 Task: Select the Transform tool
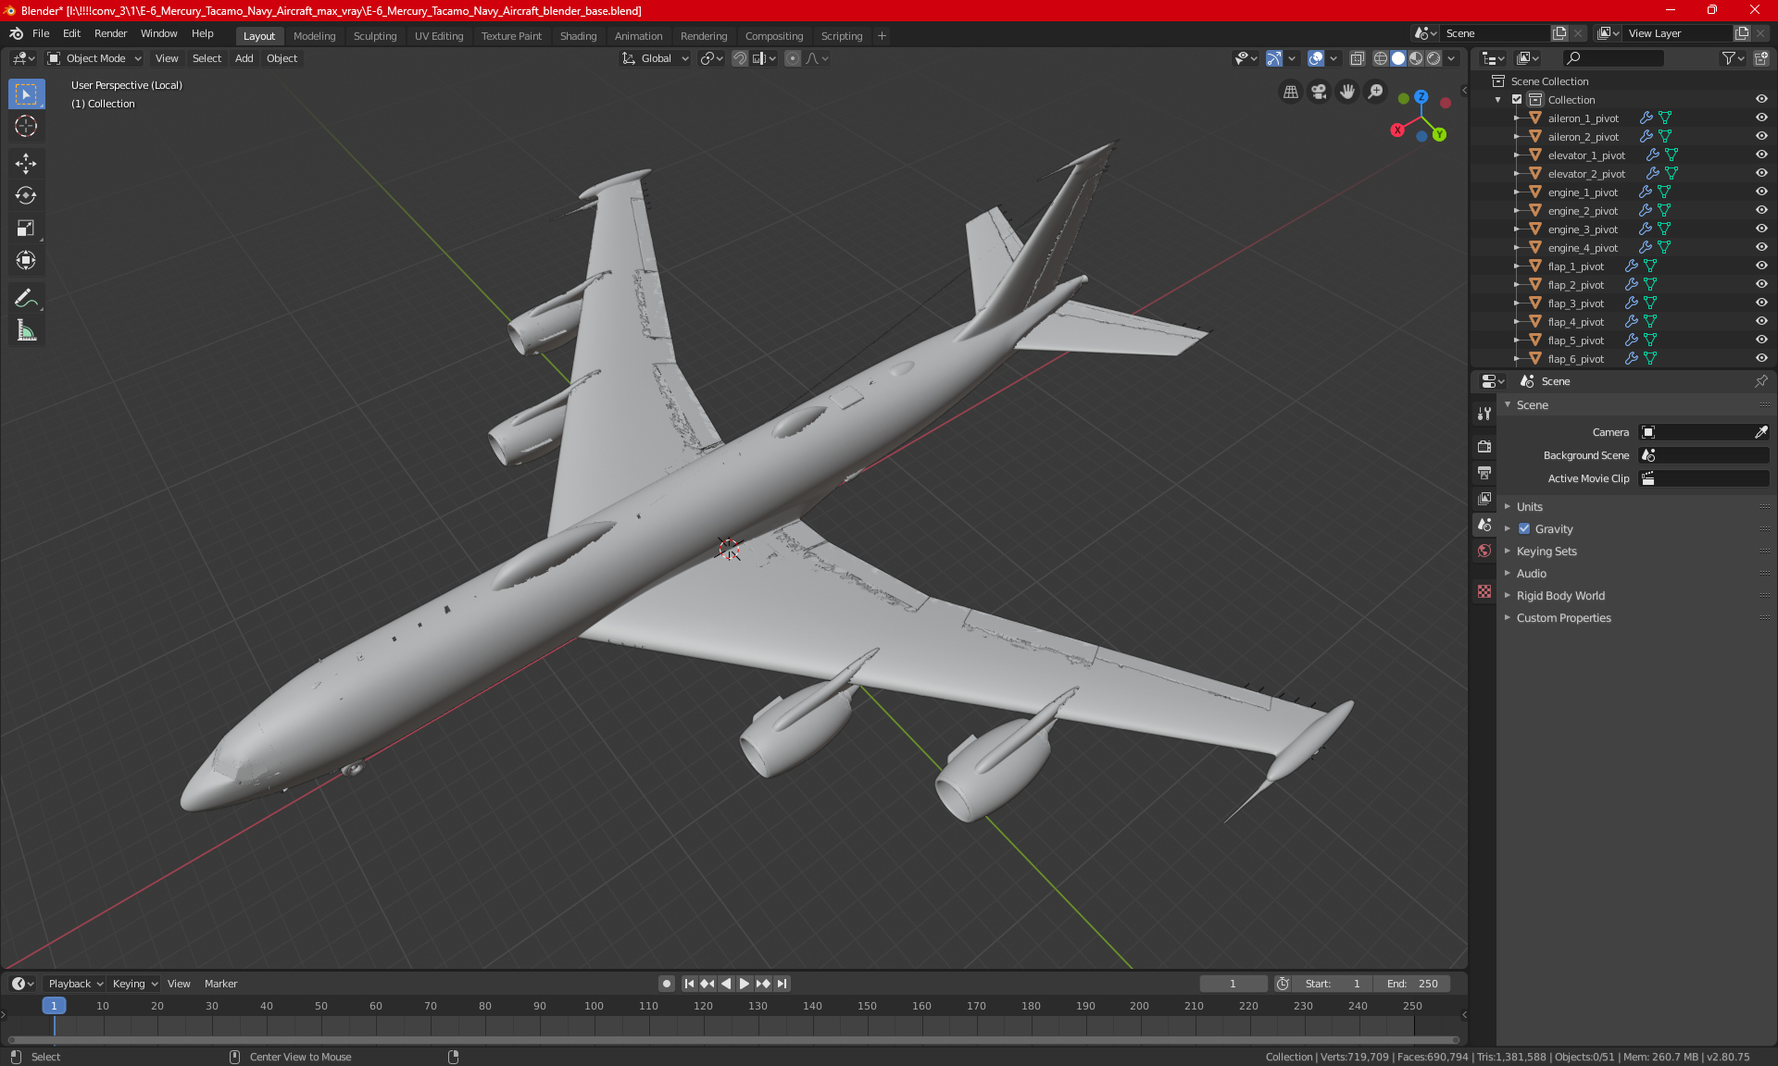click(26, 261)
